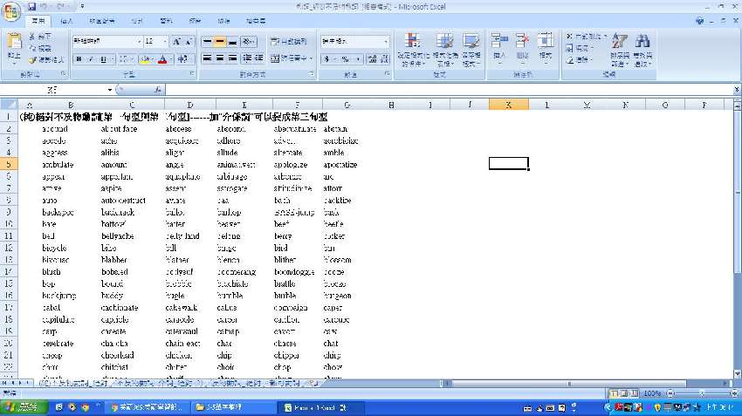Toggle underline formatting
Image resolution: width=742 pixels, height=416 pixels.
(x=103, y=59)
